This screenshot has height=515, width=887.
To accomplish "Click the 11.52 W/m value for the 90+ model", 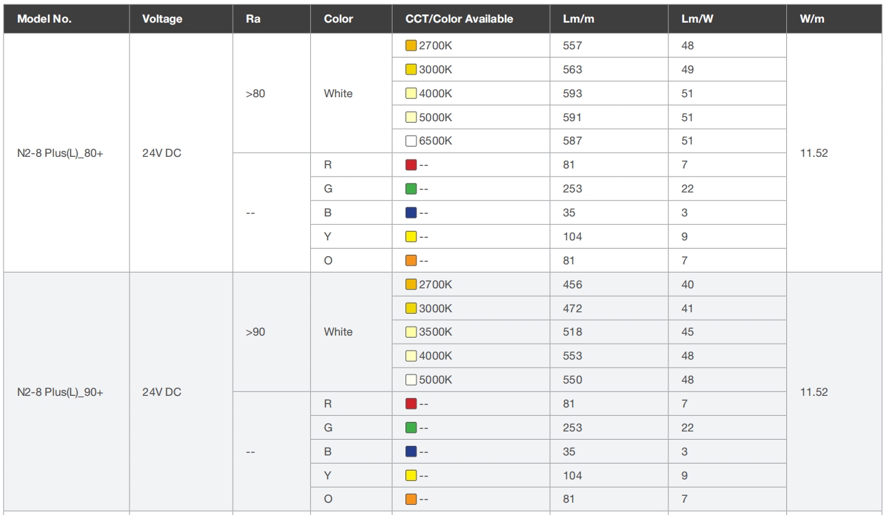I will pyautogui.click(x=814, y=392).
